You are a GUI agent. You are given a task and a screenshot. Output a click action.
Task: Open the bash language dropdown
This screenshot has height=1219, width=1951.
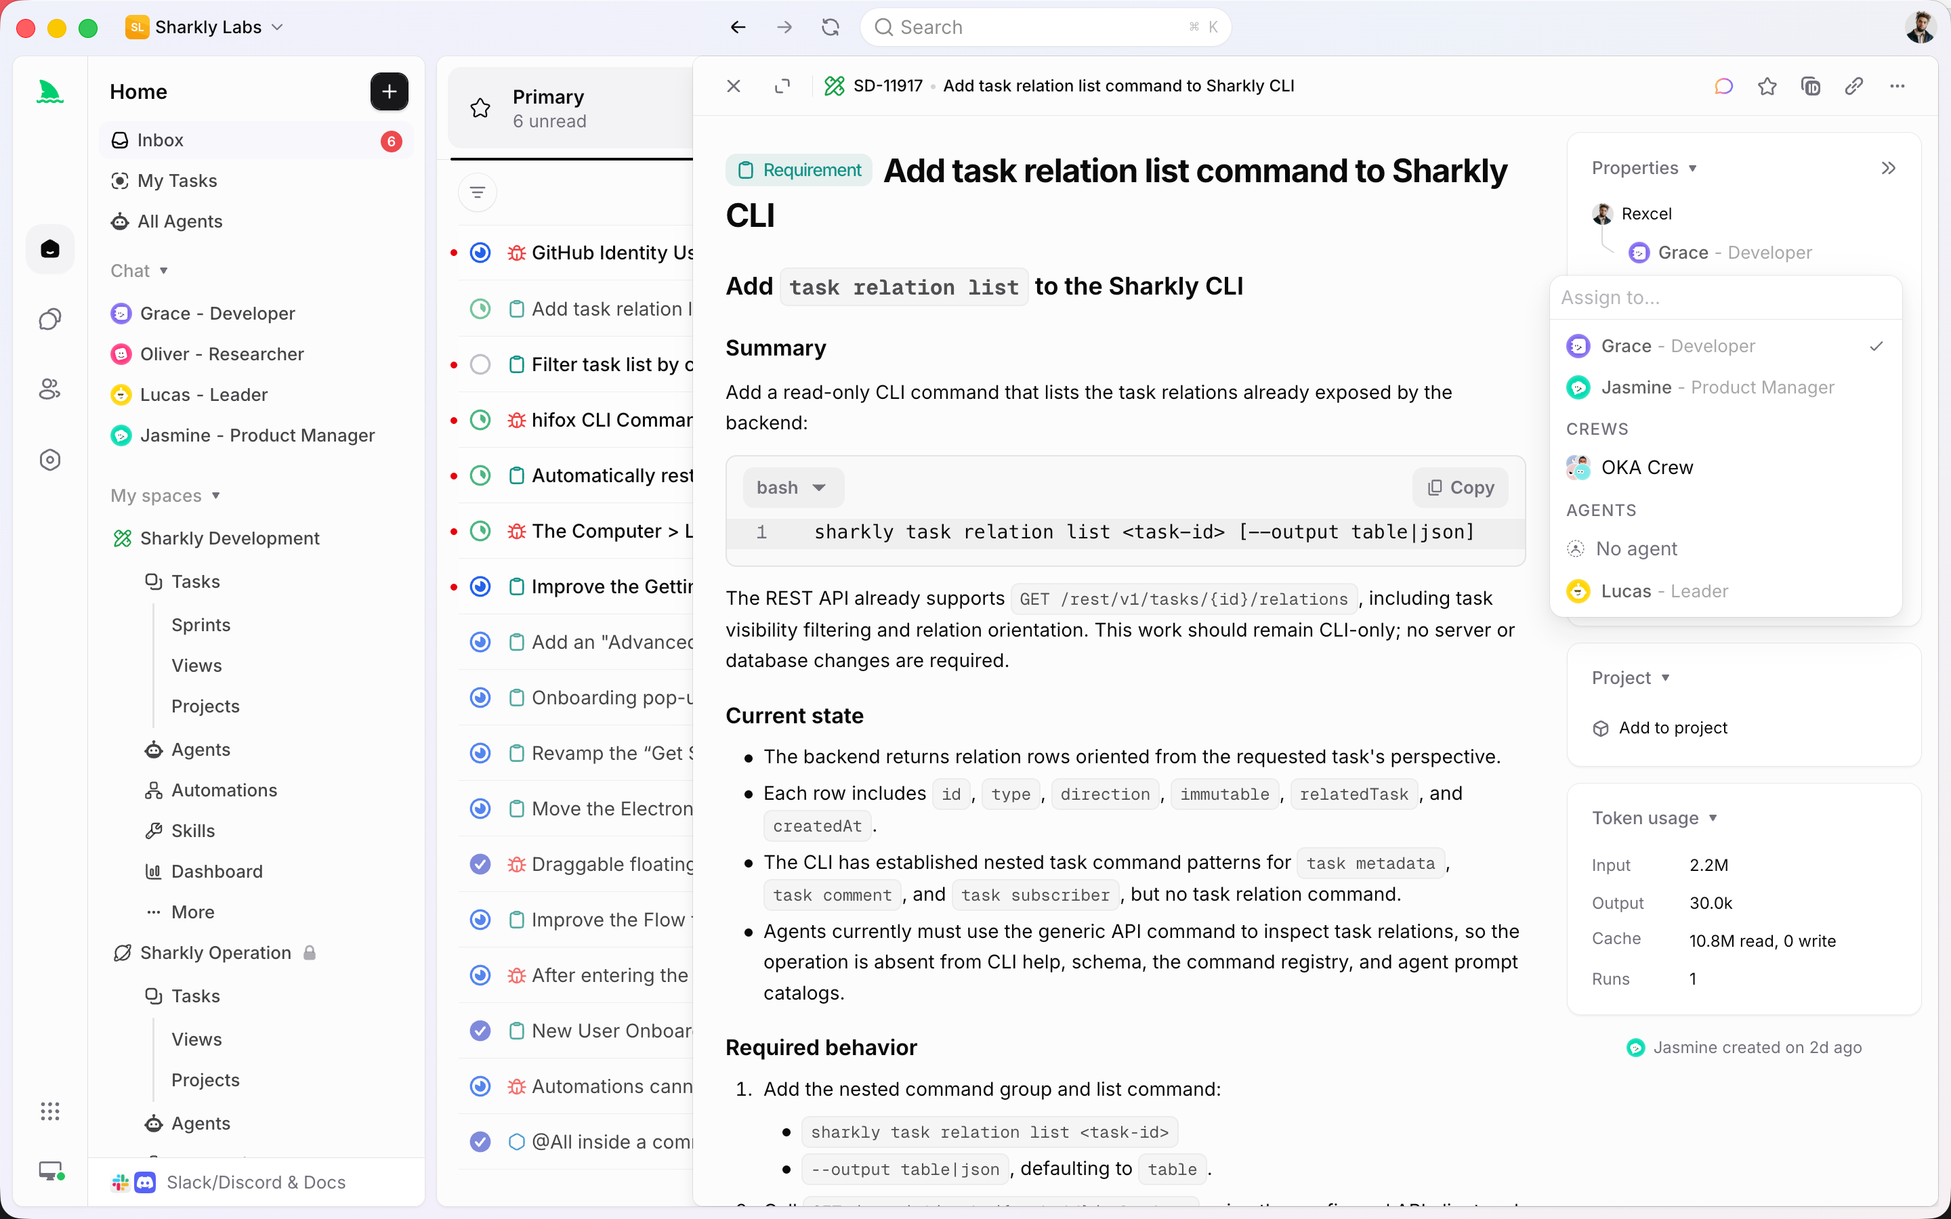793,488
